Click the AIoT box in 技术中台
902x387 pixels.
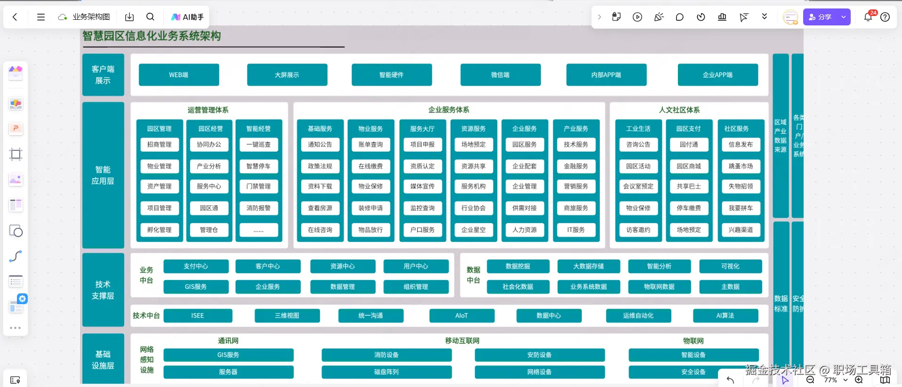tap(462, 315)
